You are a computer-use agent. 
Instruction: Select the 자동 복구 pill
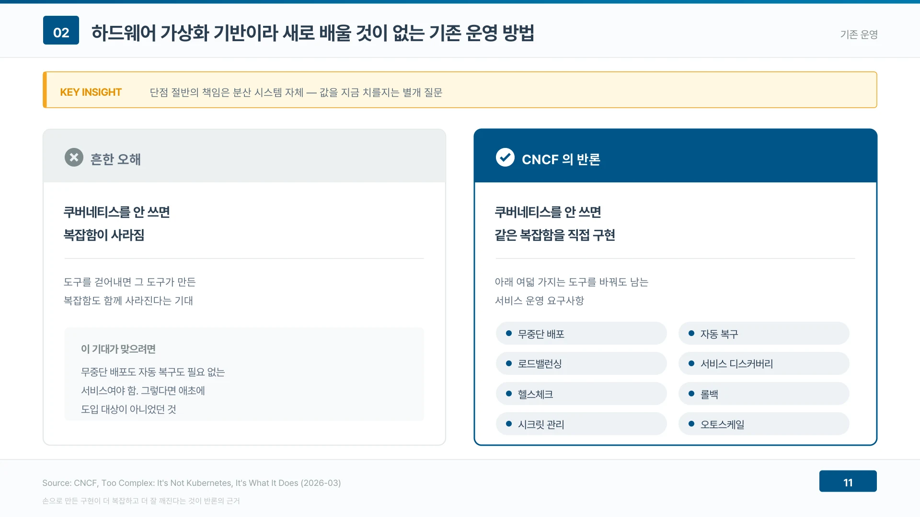click(x=764, y=334)
